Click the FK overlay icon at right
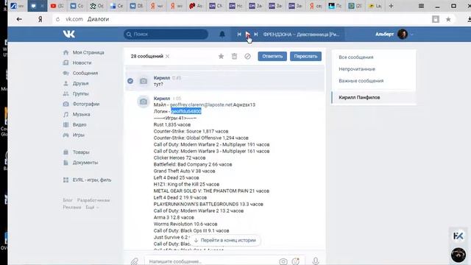Viewport: 471px width, 265px height. coord(458,236)
